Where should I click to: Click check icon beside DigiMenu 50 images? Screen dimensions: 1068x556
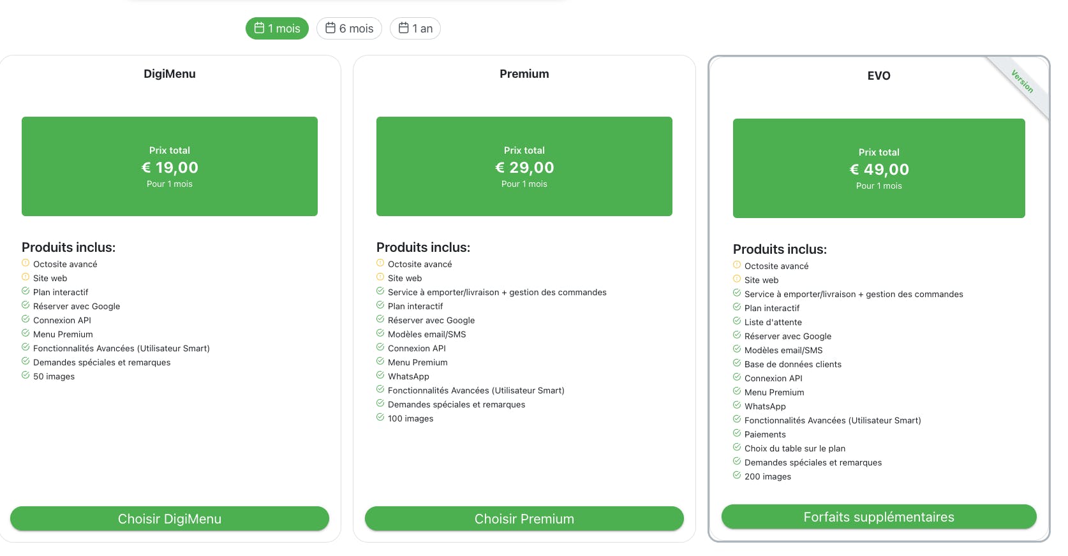coord(26,376)
